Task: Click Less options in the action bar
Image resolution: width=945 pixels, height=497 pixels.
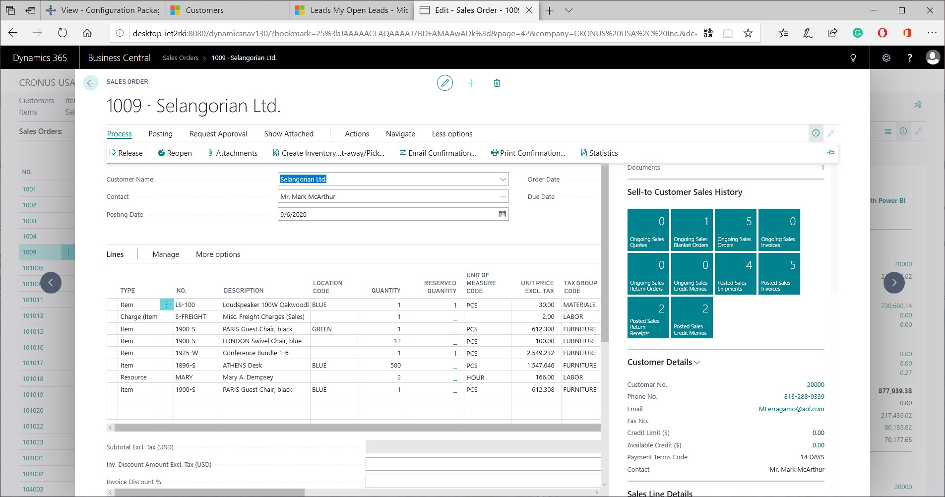Action: pyautogui.click(x=452, y=134)
